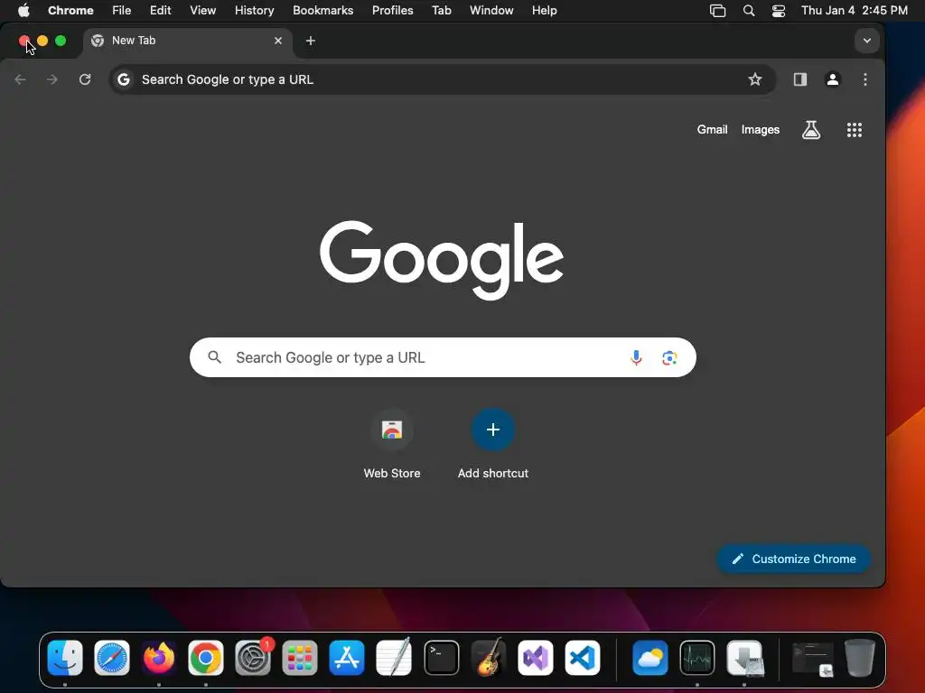Open the Apple menu

pos(23,10)
